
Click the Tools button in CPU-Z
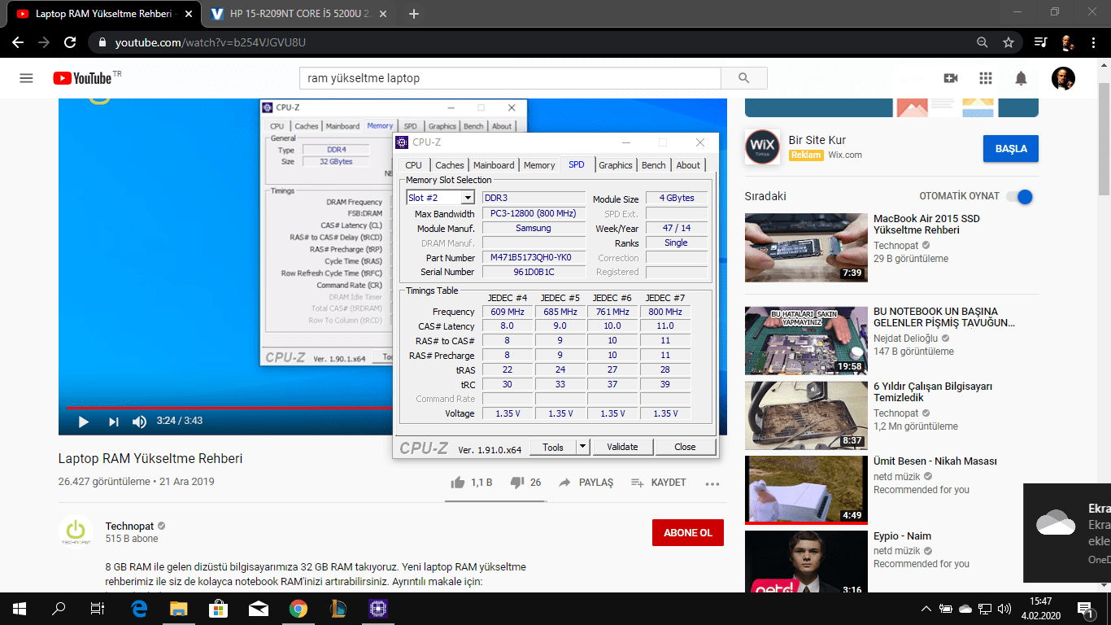pos(553,447)
